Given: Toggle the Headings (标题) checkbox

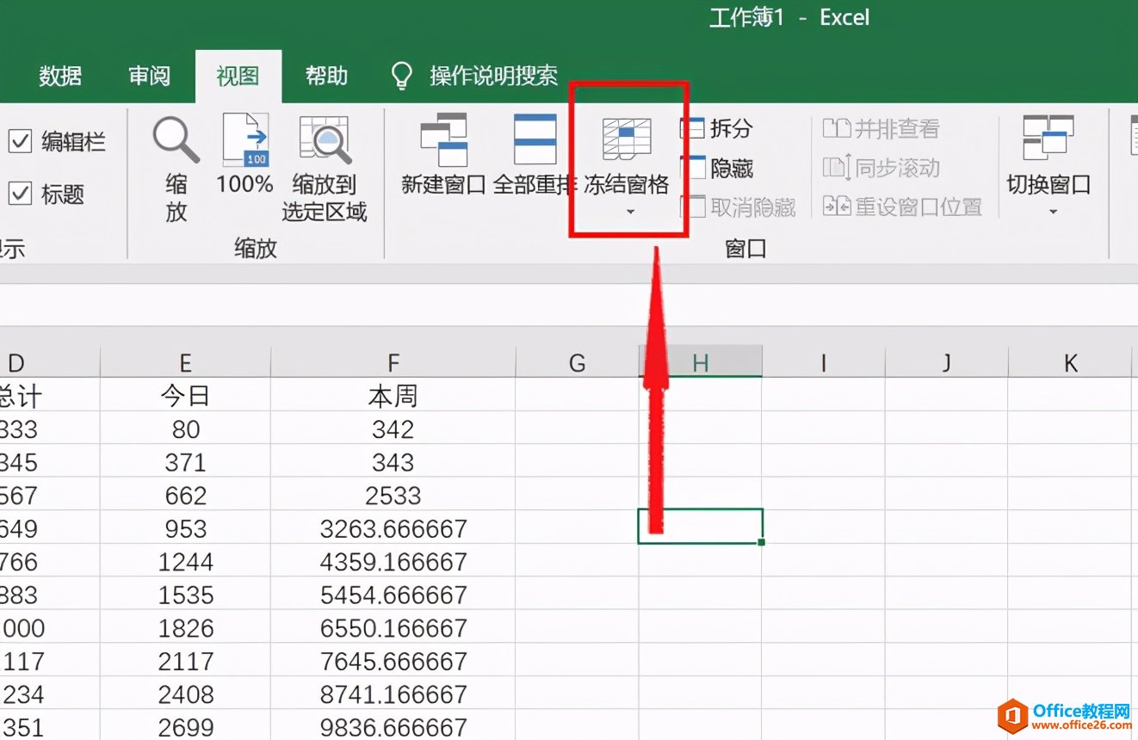Looking at the screenshot, I should tap(20, 194).
